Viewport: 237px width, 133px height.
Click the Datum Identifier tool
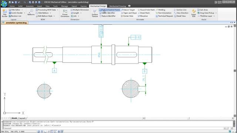pyautogui.click(x=107, y=13)
